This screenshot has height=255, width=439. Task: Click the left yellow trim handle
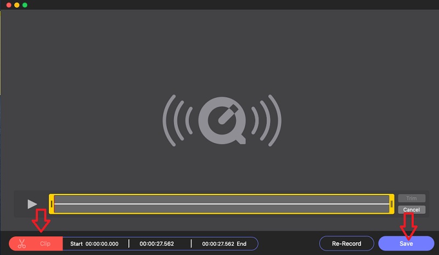(52, 204)
